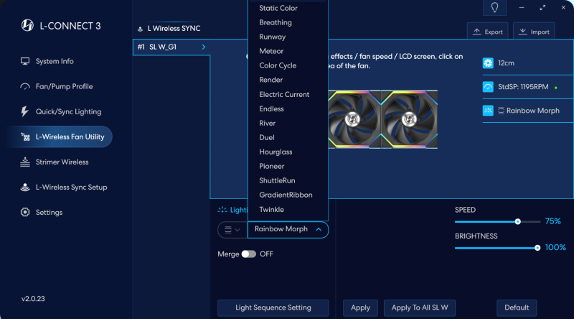Click the 100% brightness value
The image size is (574, 319).
pyautogui.click(x=555, y=247)
